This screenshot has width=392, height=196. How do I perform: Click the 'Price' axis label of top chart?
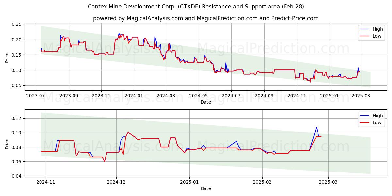coord(7,57)
